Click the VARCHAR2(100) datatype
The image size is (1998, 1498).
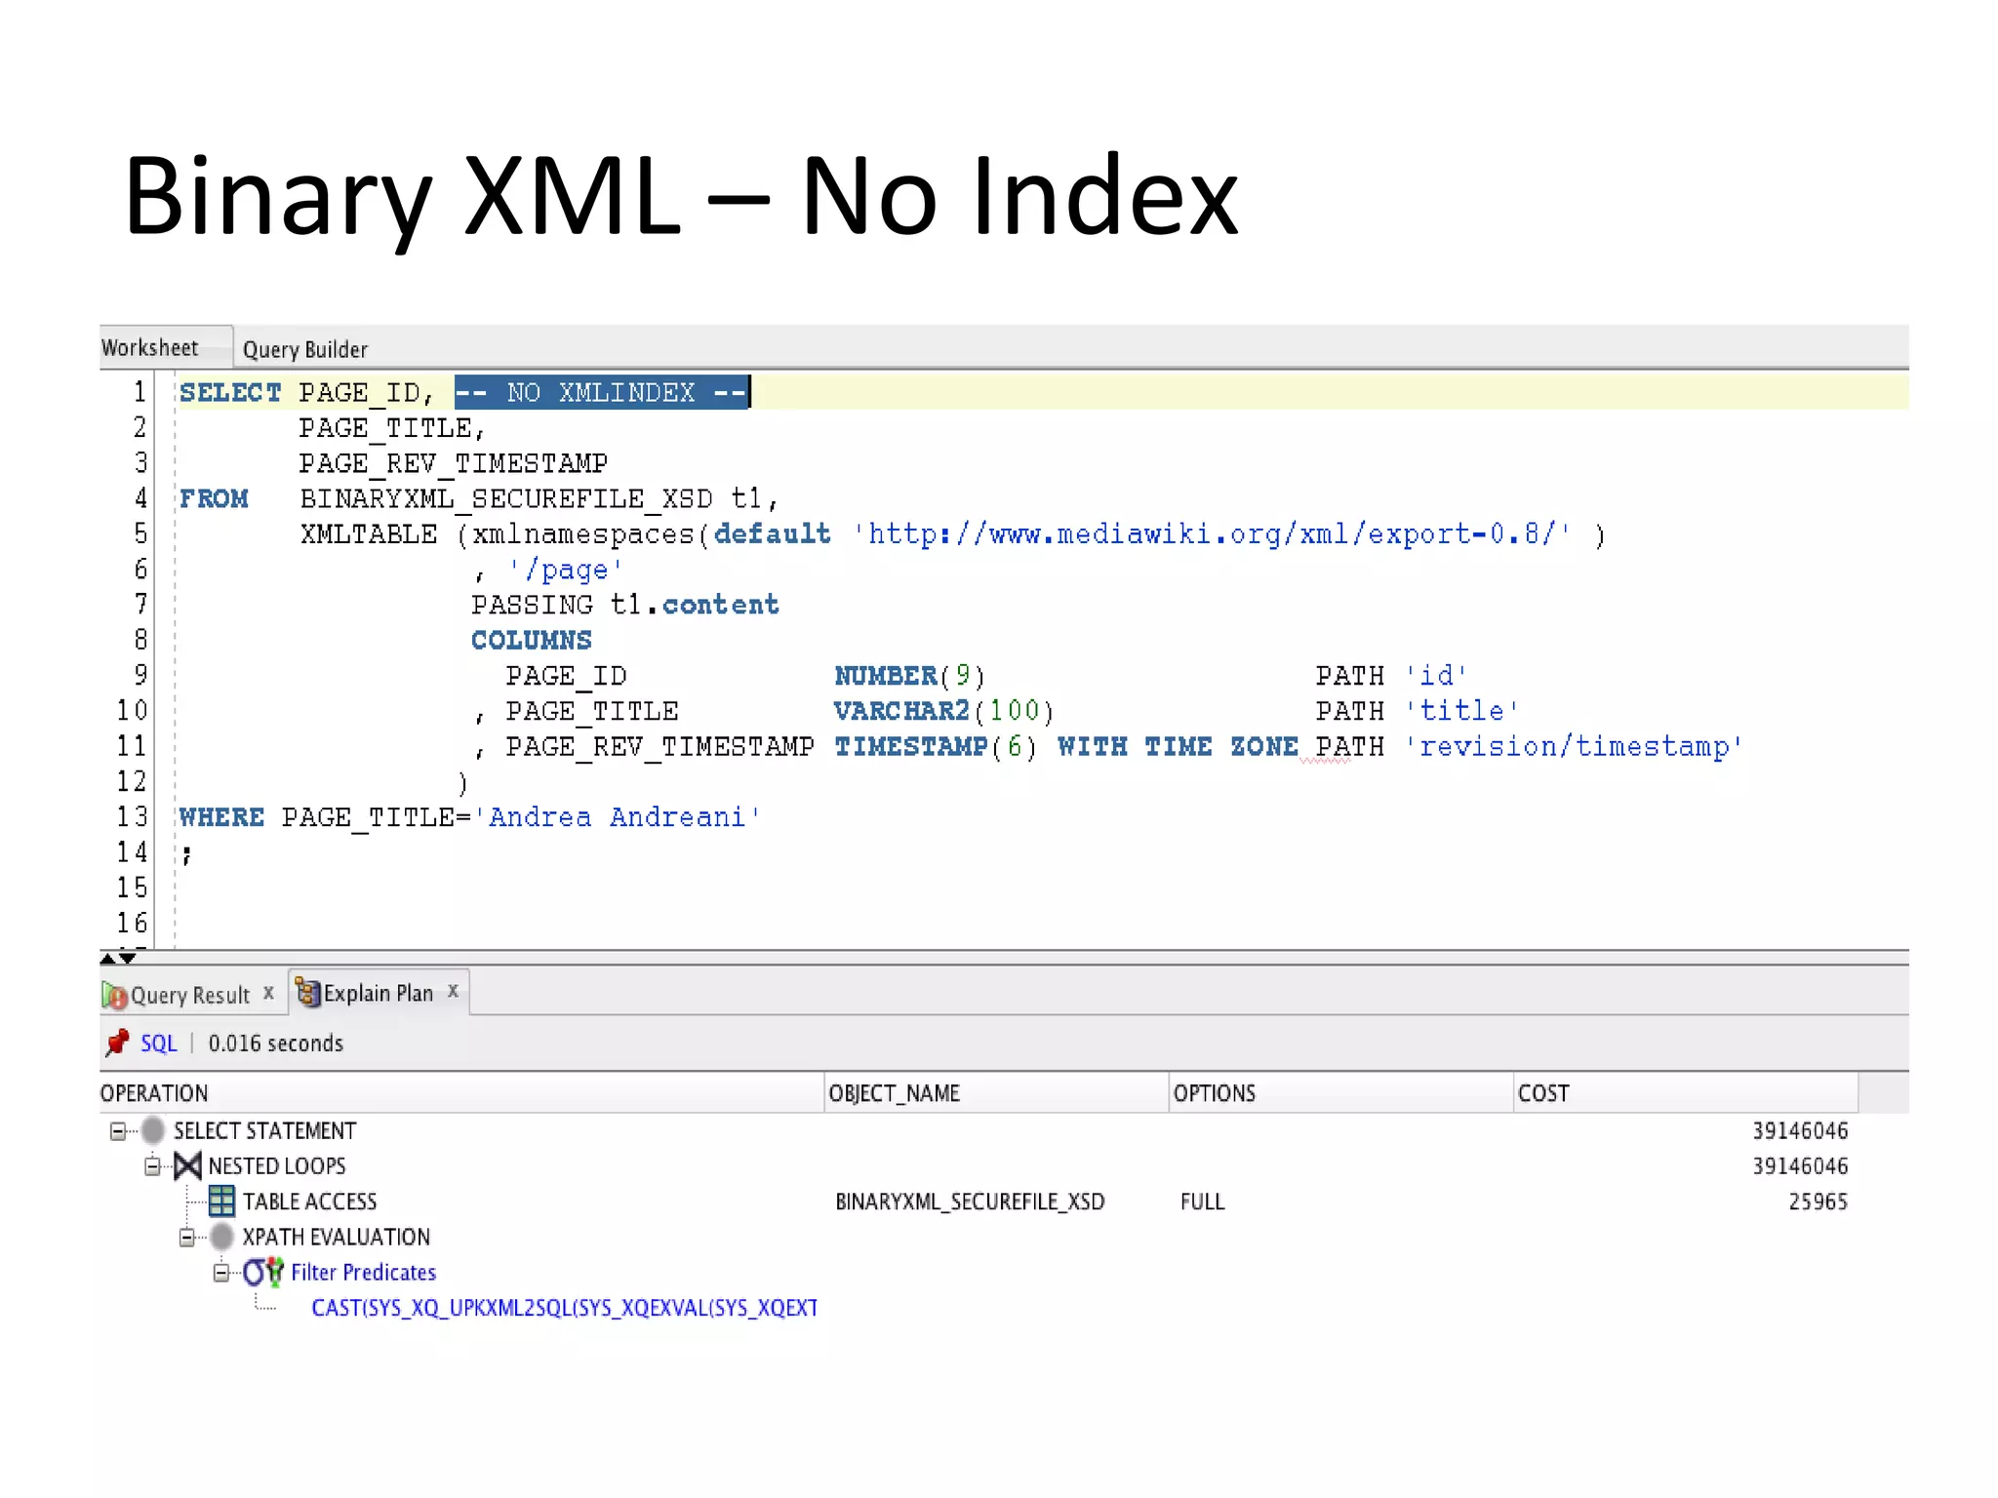943,711
